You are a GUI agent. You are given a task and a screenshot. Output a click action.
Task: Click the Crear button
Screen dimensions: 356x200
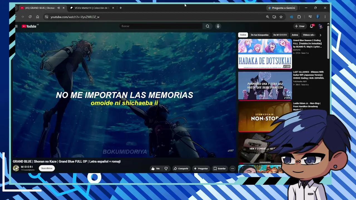[x=300, y=26]
